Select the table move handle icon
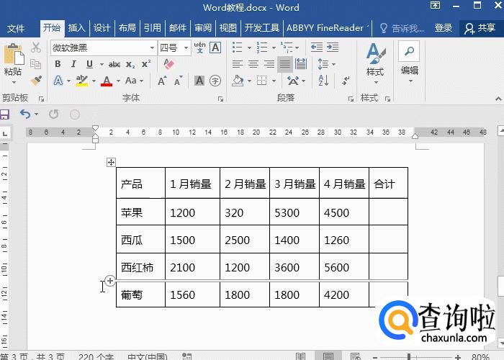 [x=111, y=162]
